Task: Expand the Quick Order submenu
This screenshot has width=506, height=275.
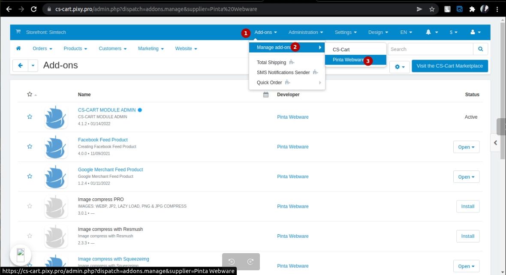Action: coord(287,82)
